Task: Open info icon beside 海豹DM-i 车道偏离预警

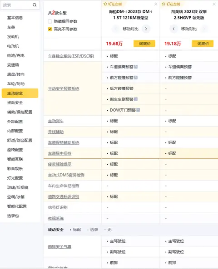Action: [136, 67]
